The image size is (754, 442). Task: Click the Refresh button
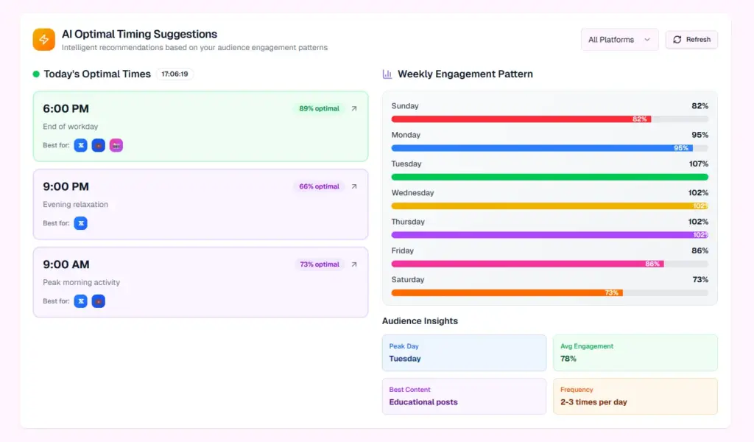(691, 39)
